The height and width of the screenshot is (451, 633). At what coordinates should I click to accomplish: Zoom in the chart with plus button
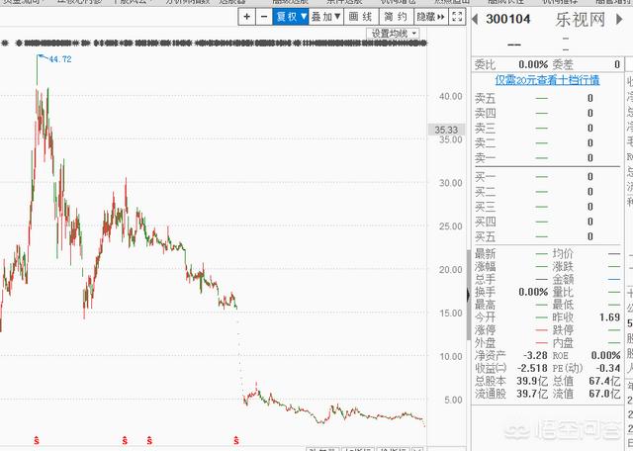[x=246, y=17]
